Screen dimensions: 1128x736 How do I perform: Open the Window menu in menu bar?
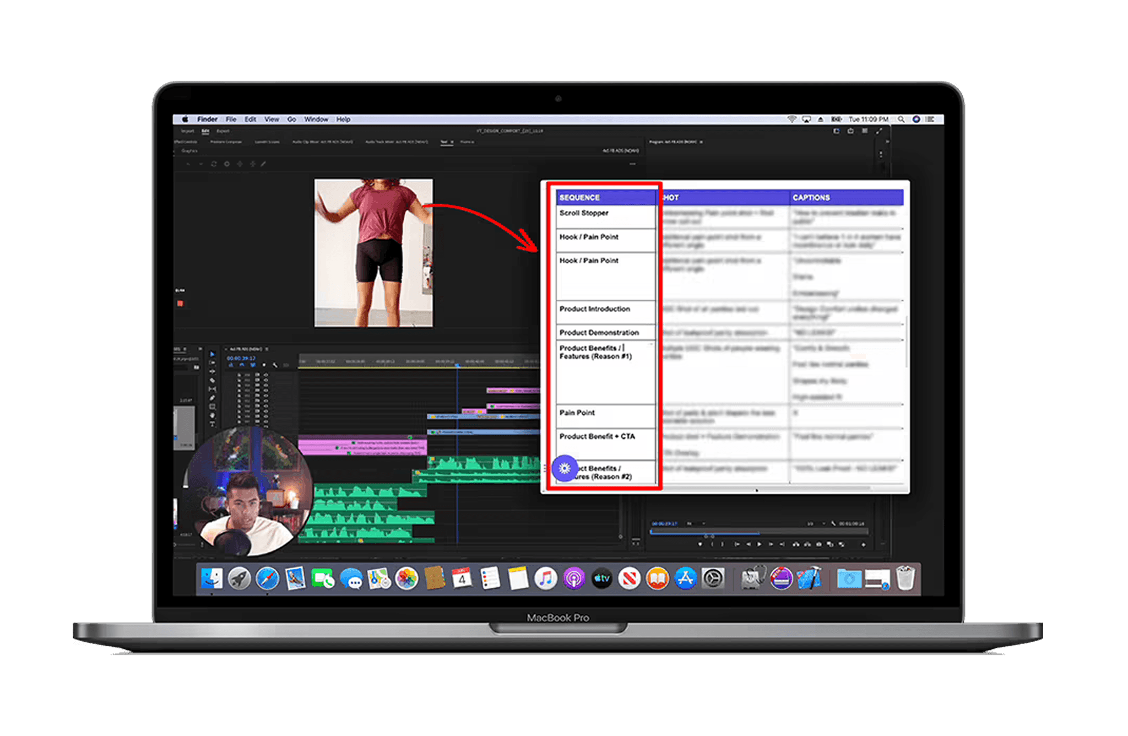coord(316,119)
